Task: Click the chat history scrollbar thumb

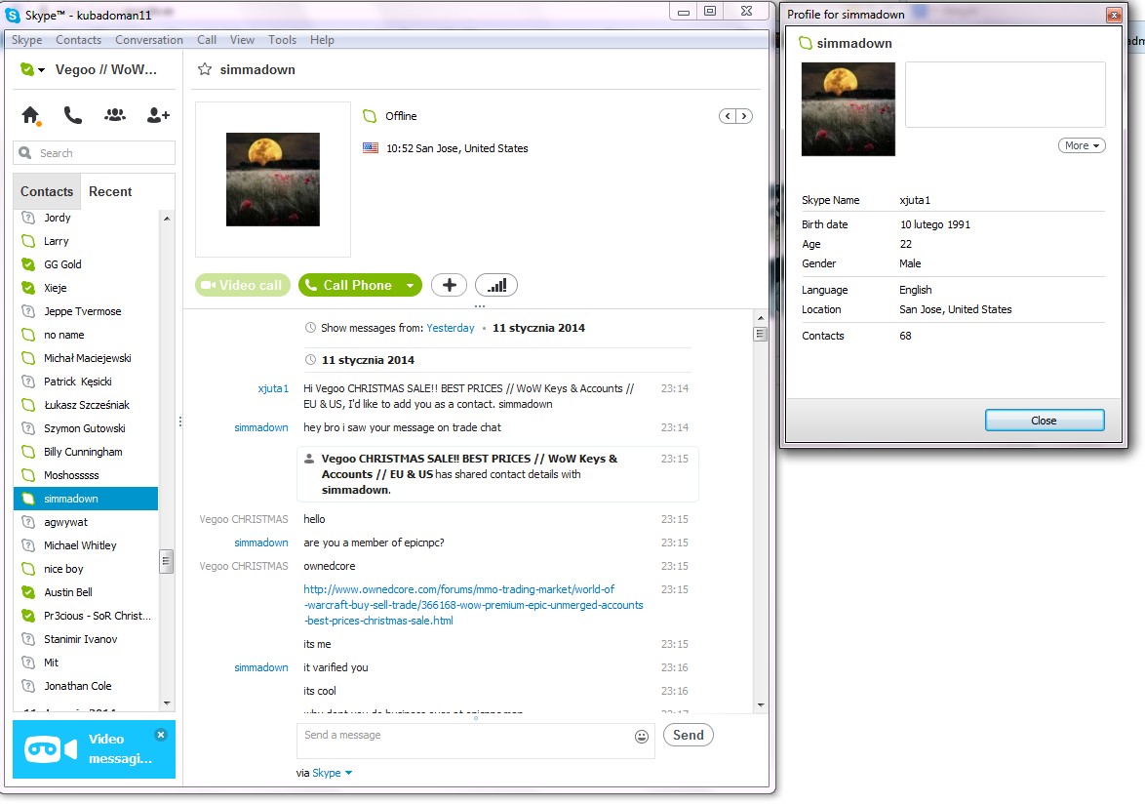Action: coord(761,335)
